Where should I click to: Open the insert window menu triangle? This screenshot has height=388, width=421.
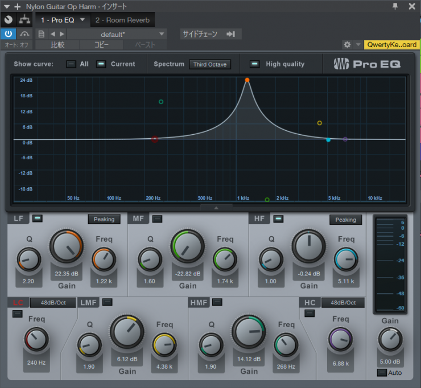click(7, 6)
